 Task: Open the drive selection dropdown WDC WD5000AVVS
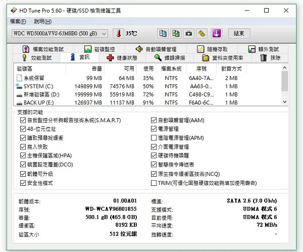(x=60, y=33)
